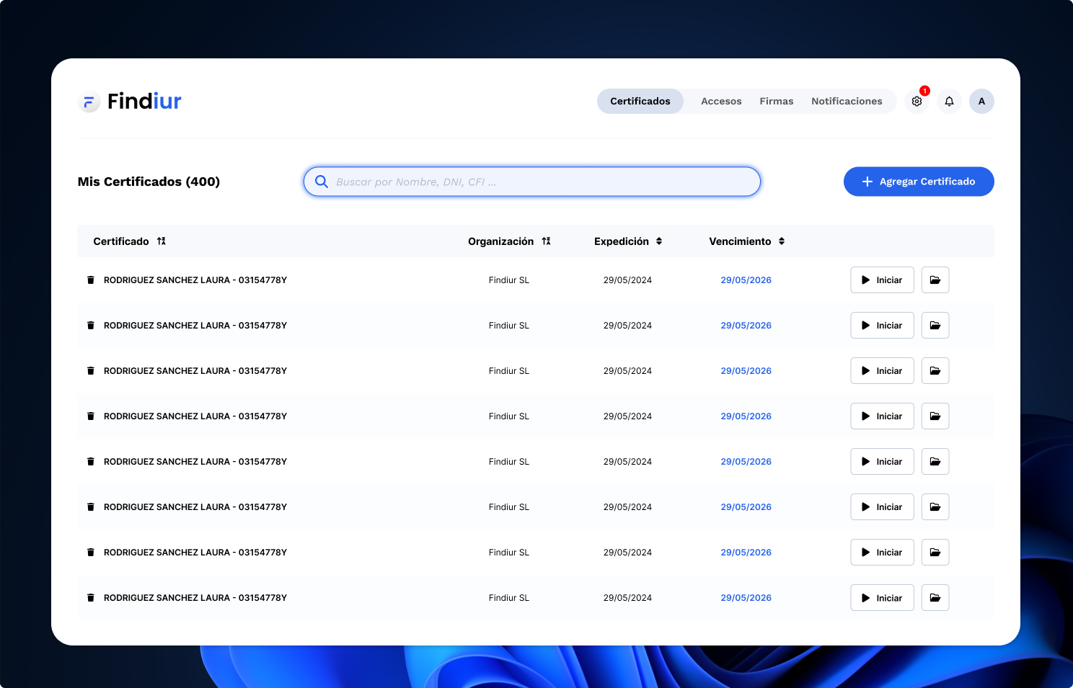Click the Vencimiento column header label
Screen dimensions: 1073x688
pos(740,241)
